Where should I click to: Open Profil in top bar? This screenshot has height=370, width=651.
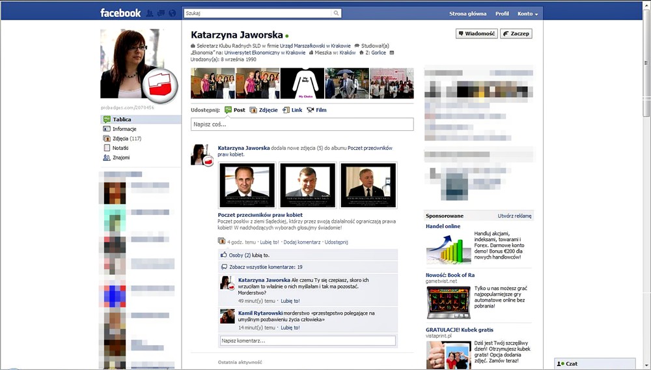click(x=502, y=14)
